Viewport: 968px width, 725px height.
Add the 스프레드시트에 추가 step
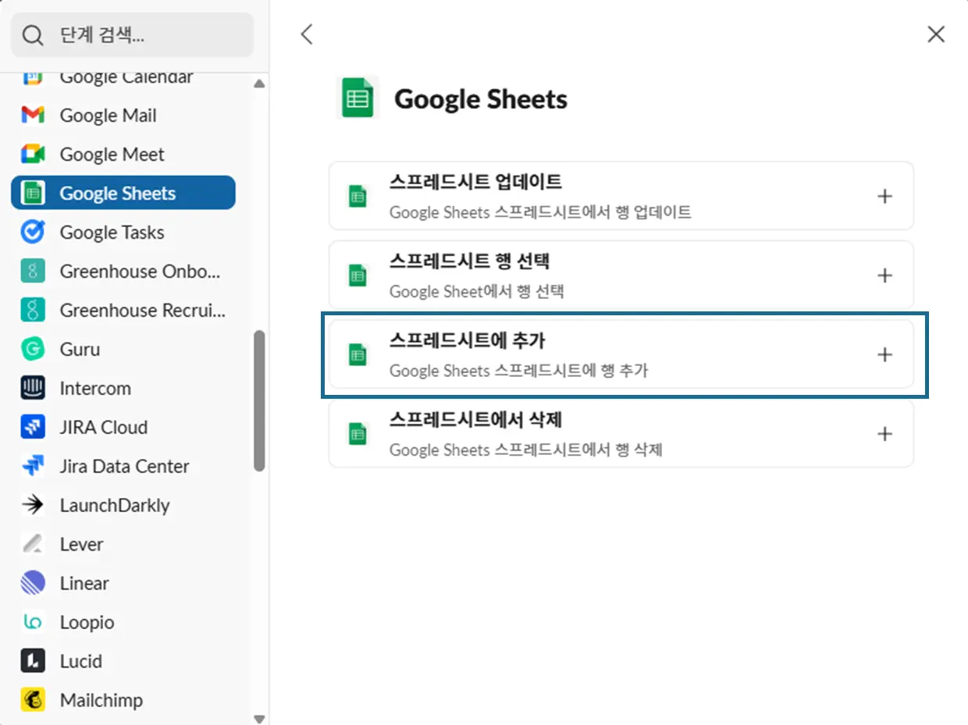click(884, 355)
